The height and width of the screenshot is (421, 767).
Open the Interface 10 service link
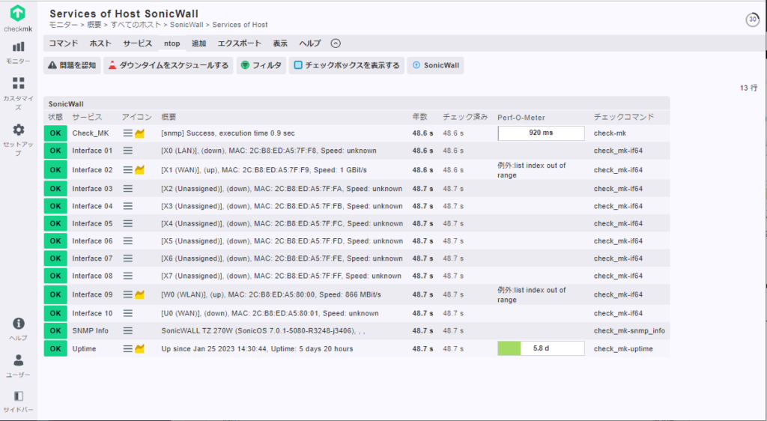[92, 313]
